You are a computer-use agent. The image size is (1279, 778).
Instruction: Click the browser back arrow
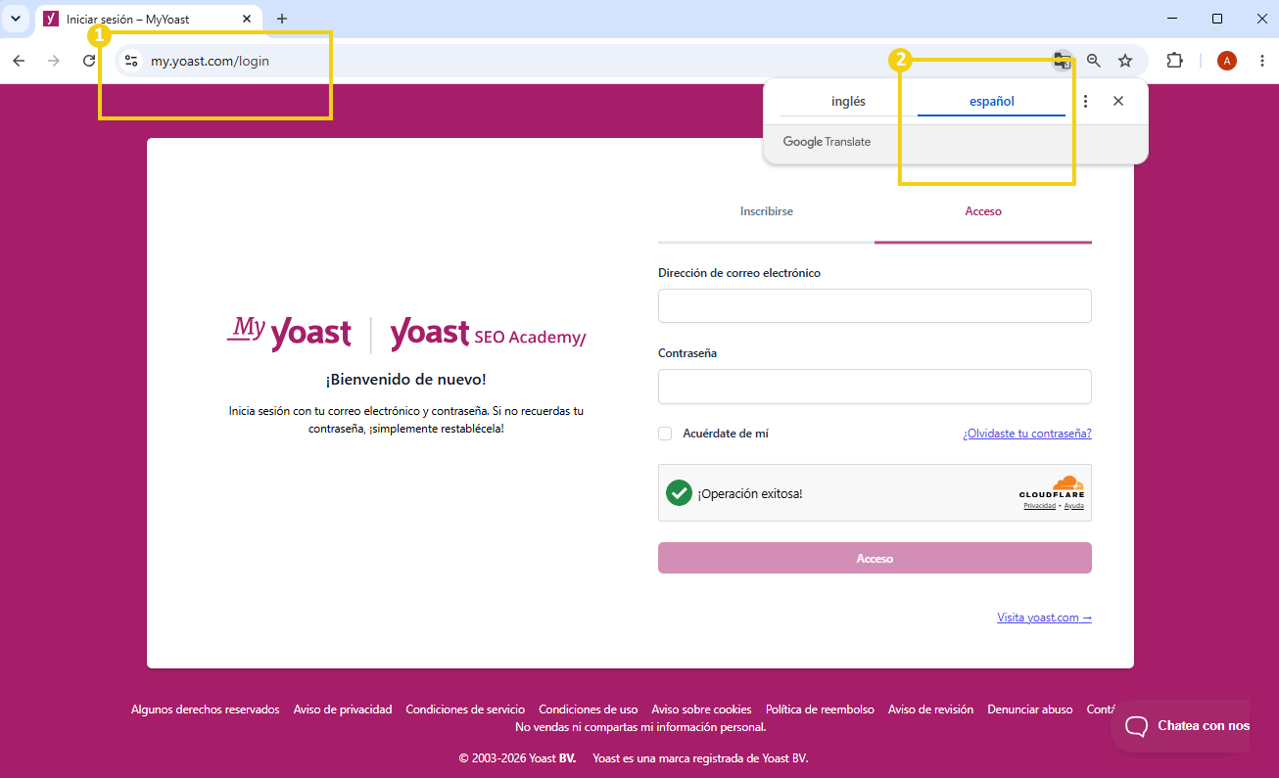coord(19,61)
